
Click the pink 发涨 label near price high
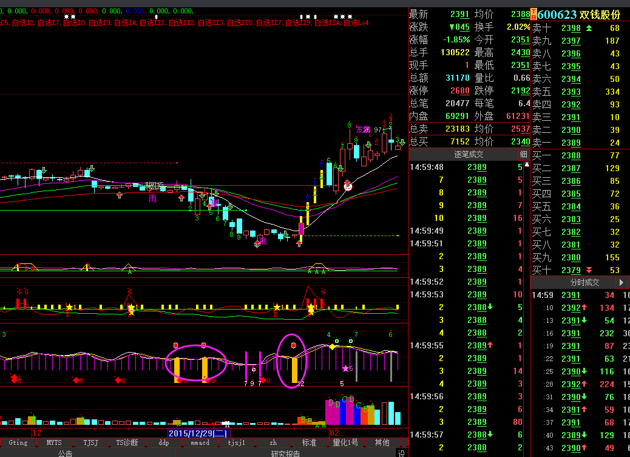(363, 129)
